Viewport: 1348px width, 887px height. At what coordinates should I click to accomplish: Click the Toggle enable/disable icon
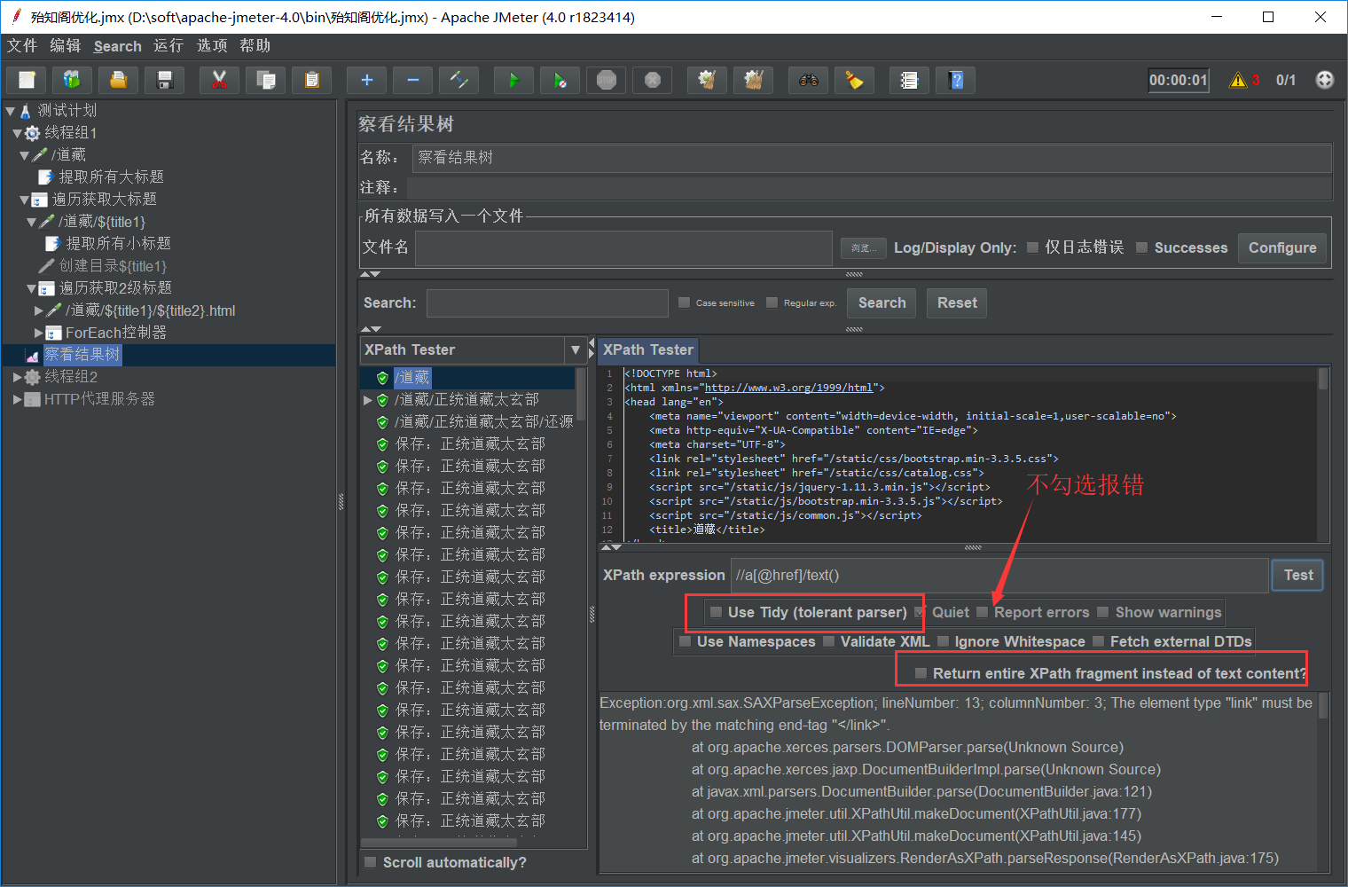459,80
